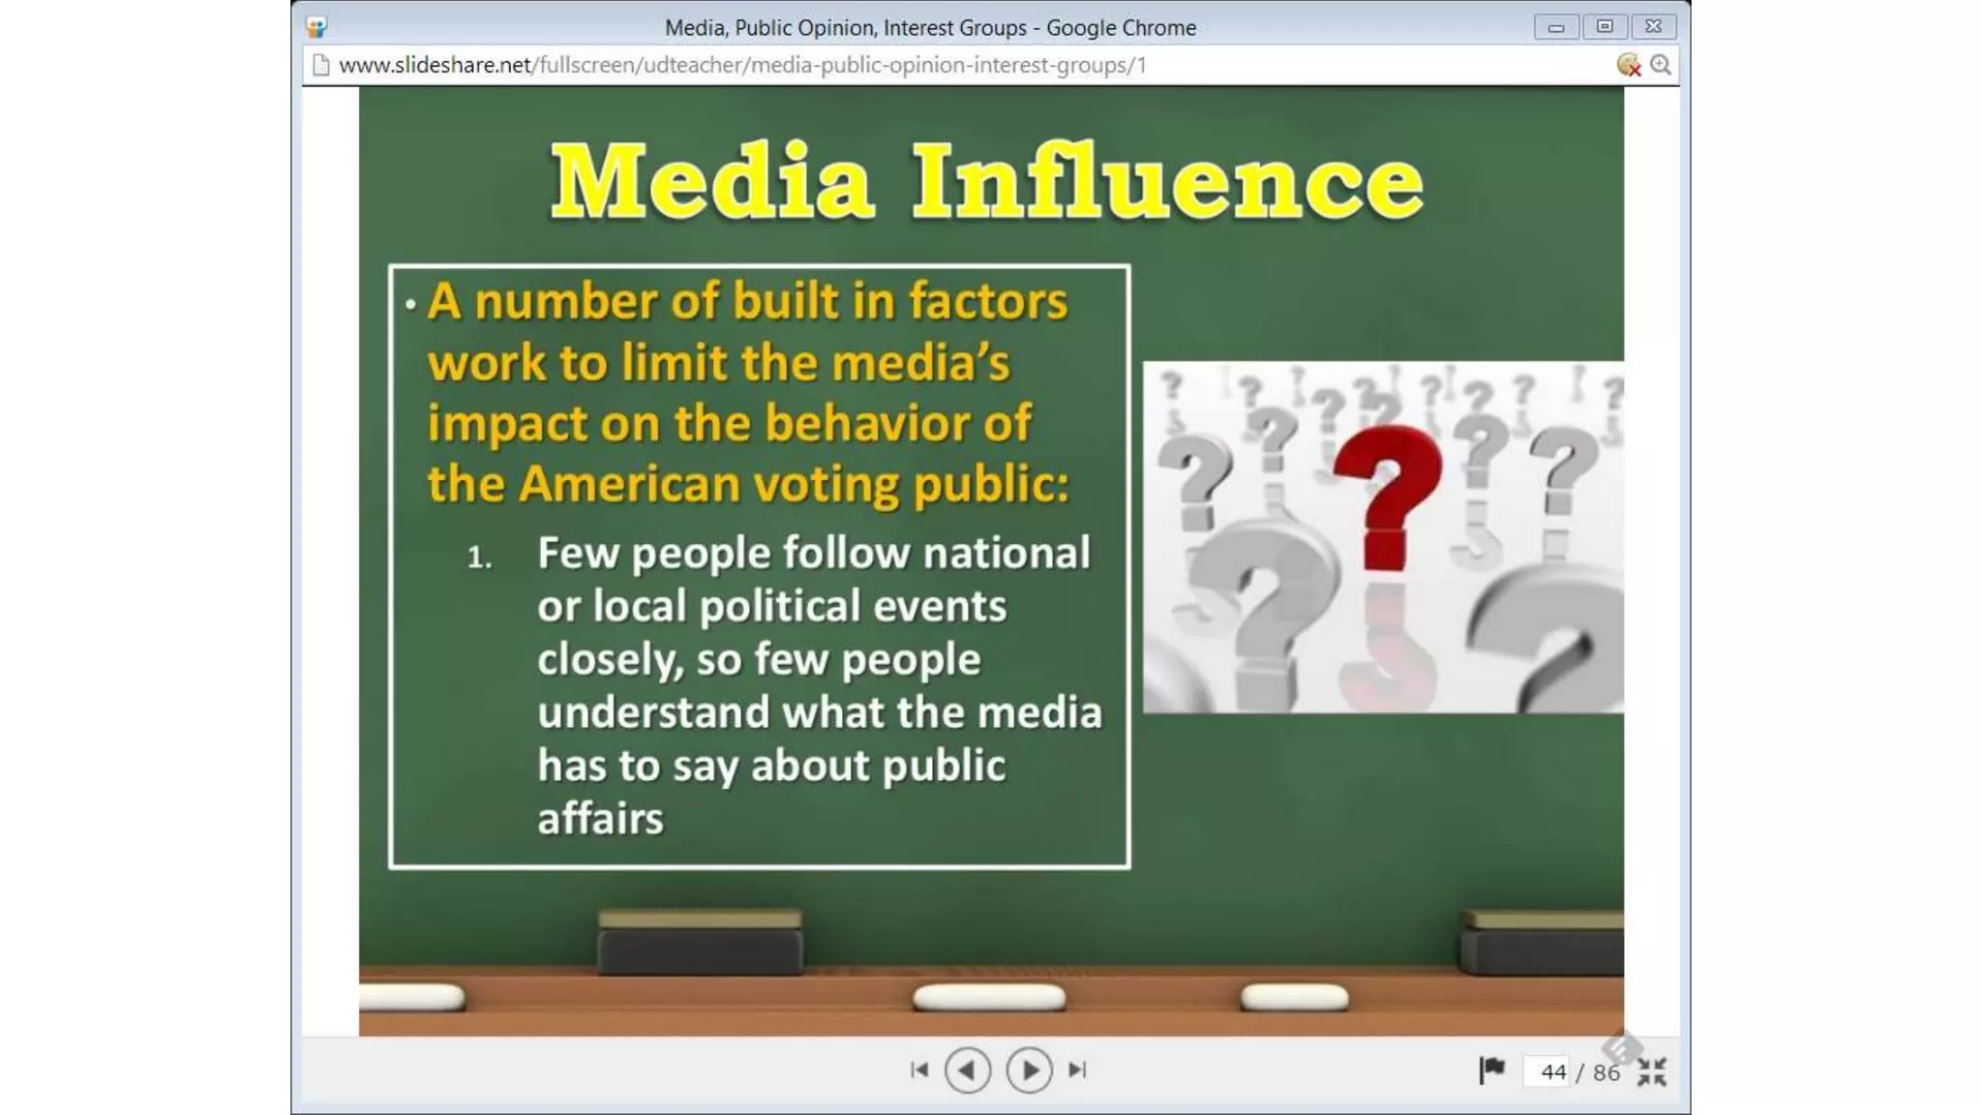Minimize the Chrome window

click(1556, 27)
